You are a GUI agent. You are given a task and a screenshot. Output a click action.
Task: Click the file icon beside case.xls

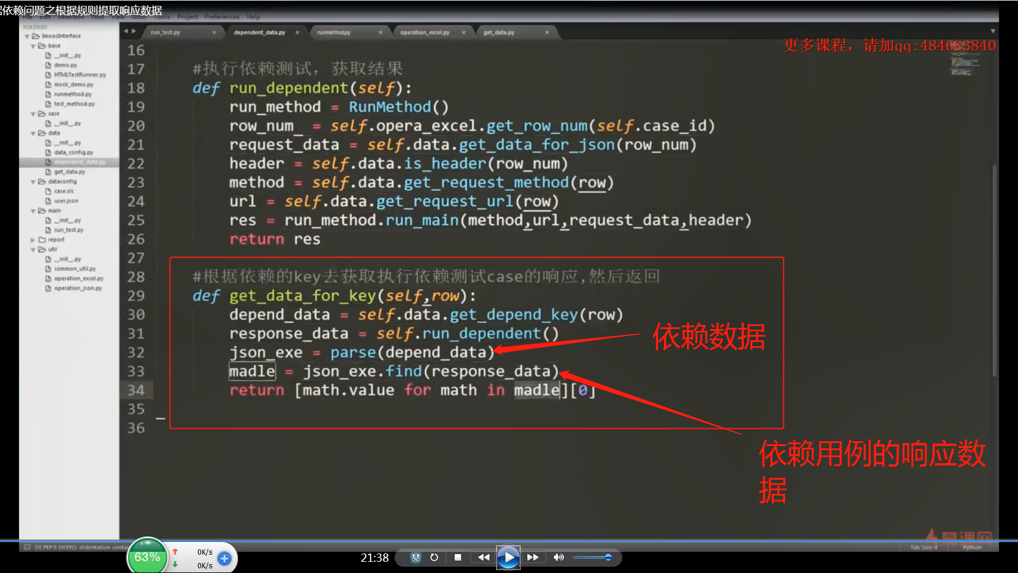48,191
